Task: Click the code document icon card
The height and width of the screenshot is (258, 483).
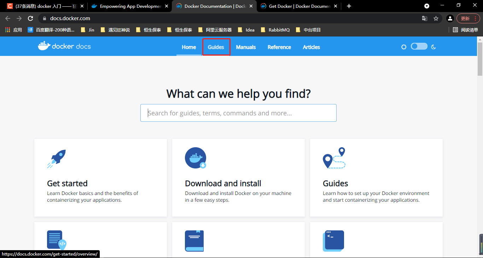Action: click(57, 241)
